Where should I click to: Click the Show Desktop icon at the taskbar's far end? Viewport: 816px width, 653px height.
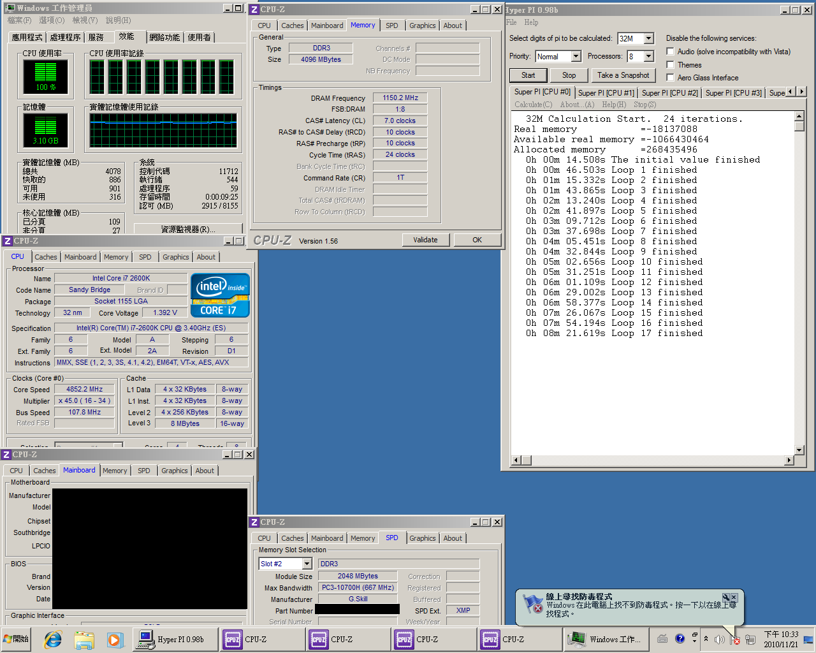pyautogui.click(x=808, y=640)
